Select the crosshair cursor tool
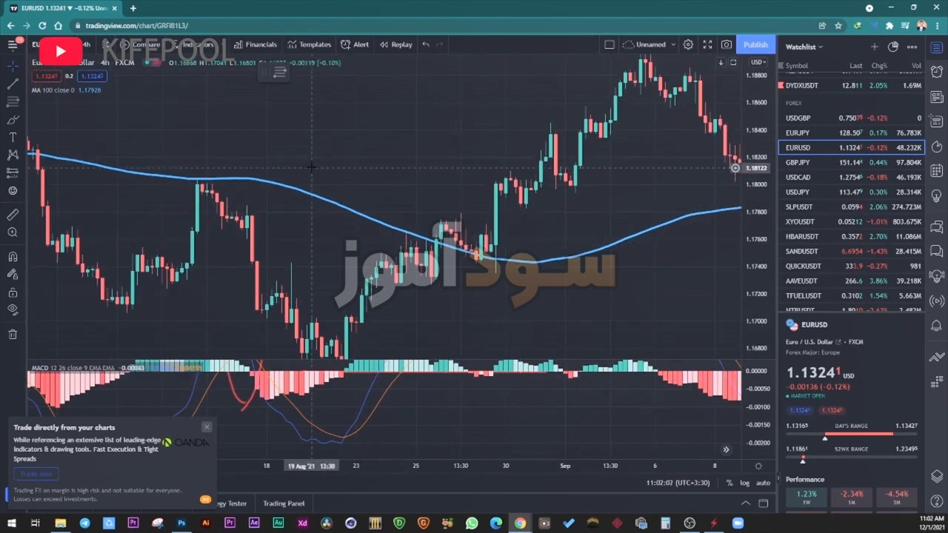Image resolution: width=948 pixels, height=533 pixels. (13, 65)
